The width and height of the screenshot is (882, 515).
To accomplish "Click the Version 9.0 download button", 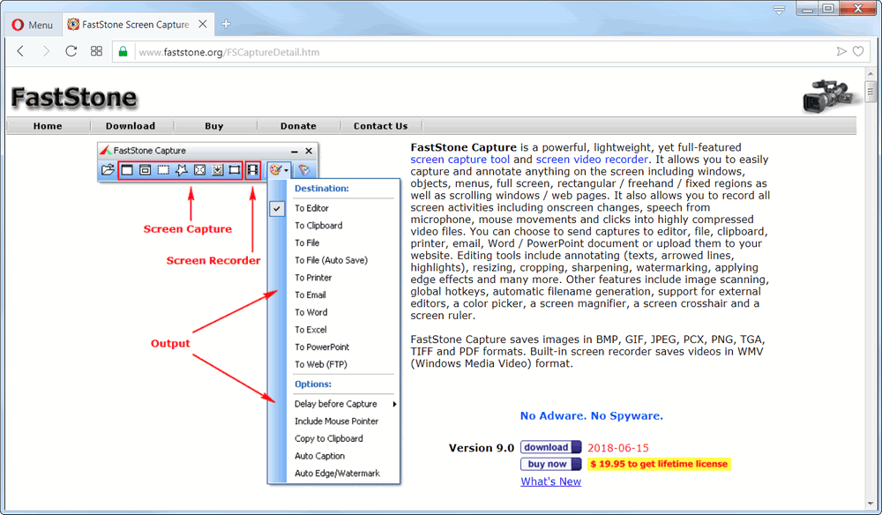I will (x=550, y=447).
